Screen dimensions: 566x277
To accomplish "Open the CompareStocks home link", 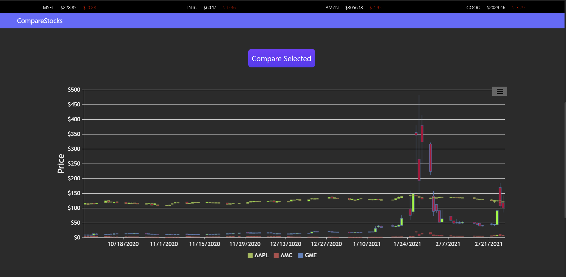I will point(40,21).
